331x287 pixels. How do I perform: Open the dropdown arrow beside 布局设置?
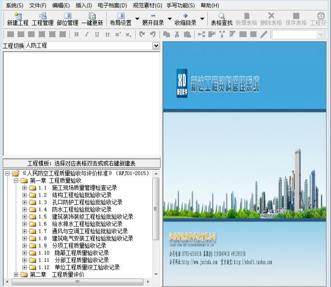(137, 19)
